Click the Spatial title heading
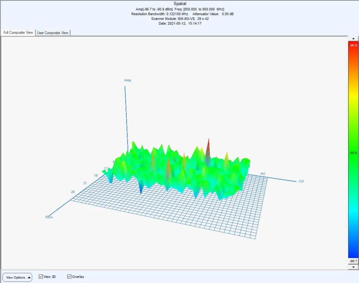359x283 pixels. (179, 4)
